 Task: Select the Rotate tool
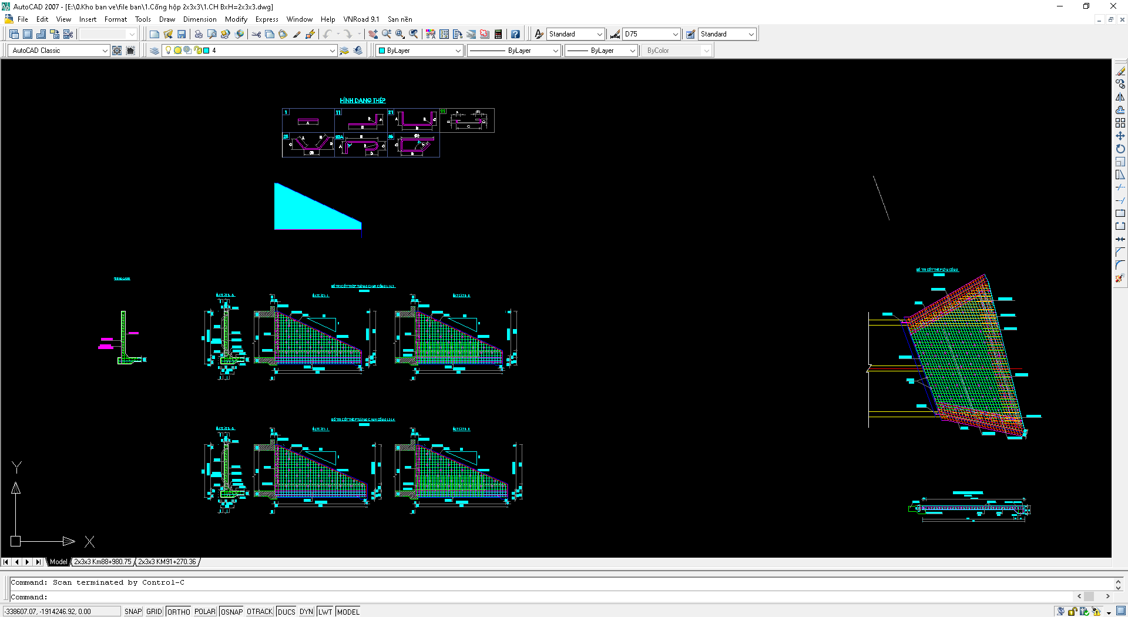(x=1120, y=149)
